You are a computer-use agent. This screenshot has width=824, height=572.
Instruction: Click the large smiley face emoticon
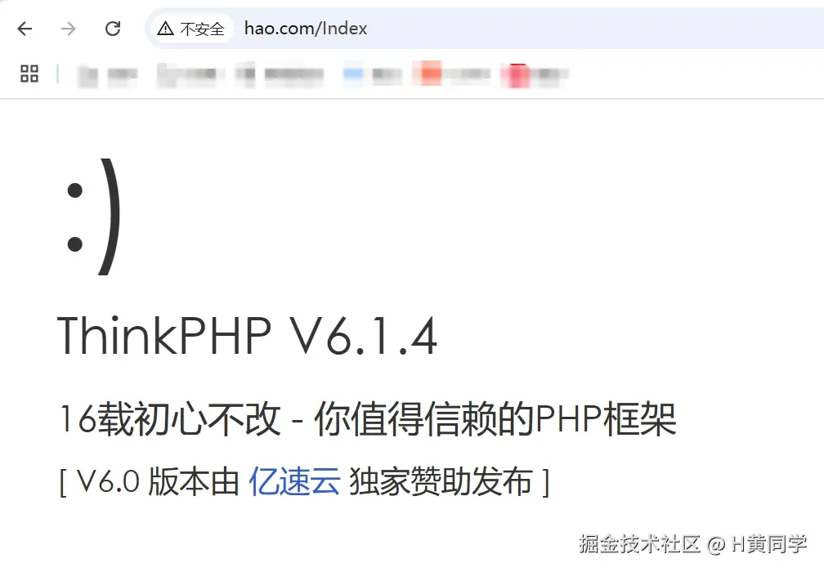click(x=93, y=217)
